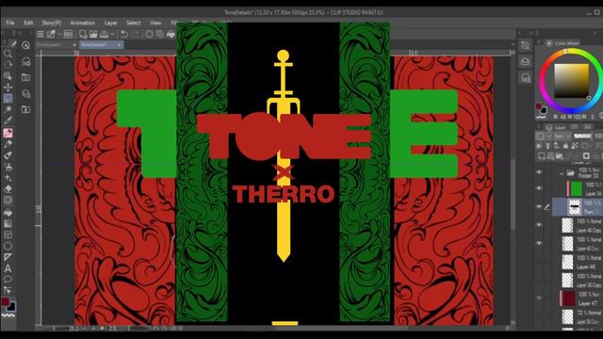Select the green Layer 34 thumbnail

[x=576, y=188]
